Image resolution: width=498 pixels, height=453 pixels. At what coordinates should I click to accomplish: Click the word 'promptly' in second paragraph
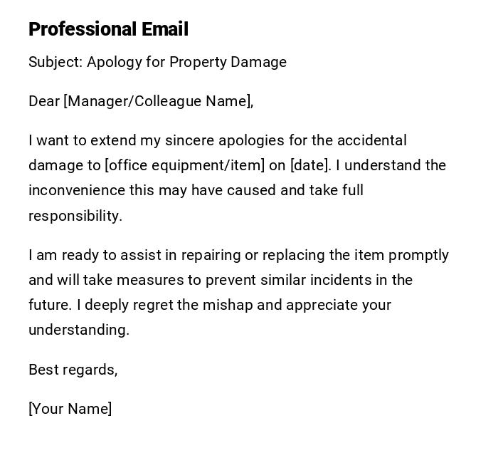pyautogui.click(x=420, y=255)
